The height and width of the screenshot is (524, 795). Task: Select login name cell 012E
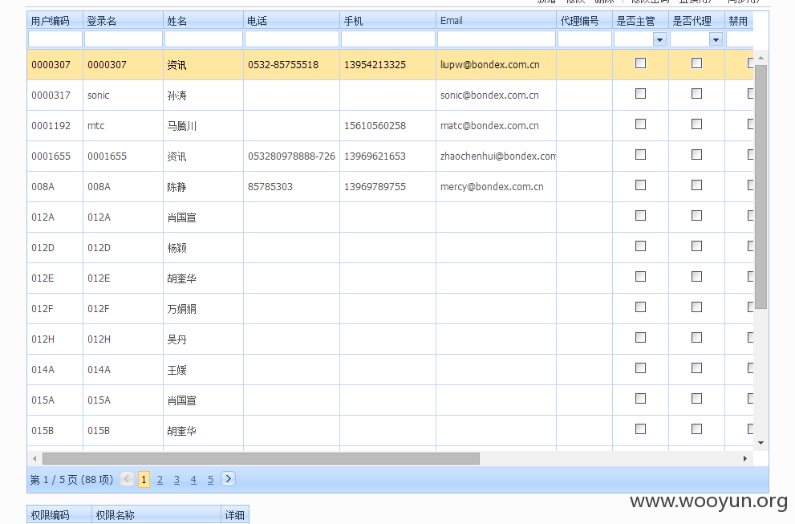click(123, 278)
